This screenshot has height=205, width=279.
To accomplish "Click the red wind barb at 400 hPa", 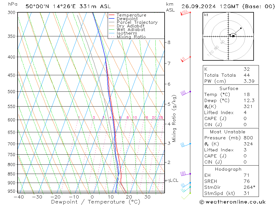I will pos(186,59).
